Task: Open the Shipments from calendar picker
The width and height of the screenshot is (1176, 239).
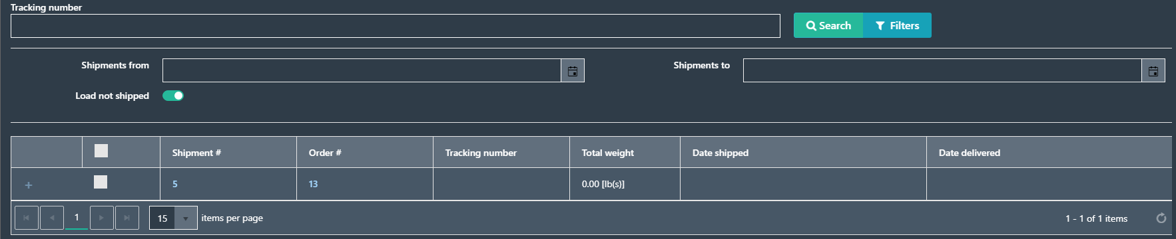Action: (573, 70)
